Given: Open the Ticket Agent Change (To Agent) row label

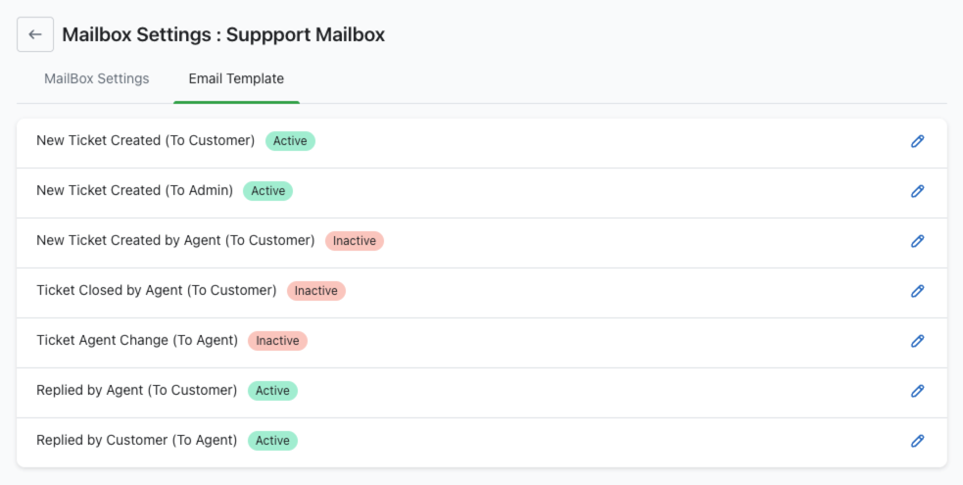Looking at the screenshot, I should click(x=137, y=341).
